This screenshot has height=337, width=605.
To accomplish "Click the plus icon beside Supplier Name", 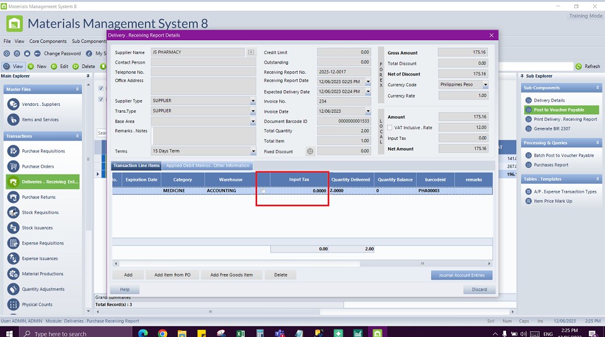I will (251, 52).
